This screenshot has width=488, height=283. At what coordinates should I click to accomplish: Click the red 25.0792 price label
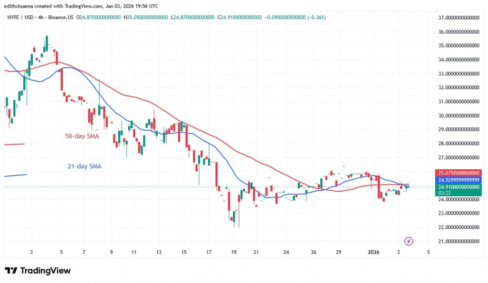[458, 173]
